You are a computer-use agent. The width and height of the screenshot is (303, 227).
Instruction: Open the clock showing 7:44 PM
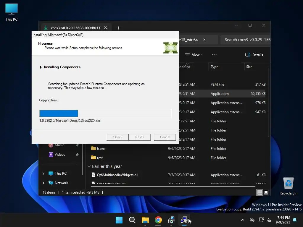pos(283,220)
